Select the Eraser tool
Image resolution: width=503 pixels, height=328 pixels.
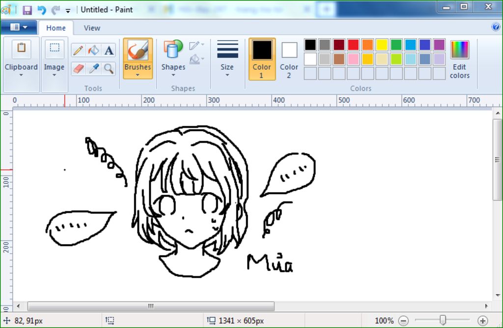point(78,68)
